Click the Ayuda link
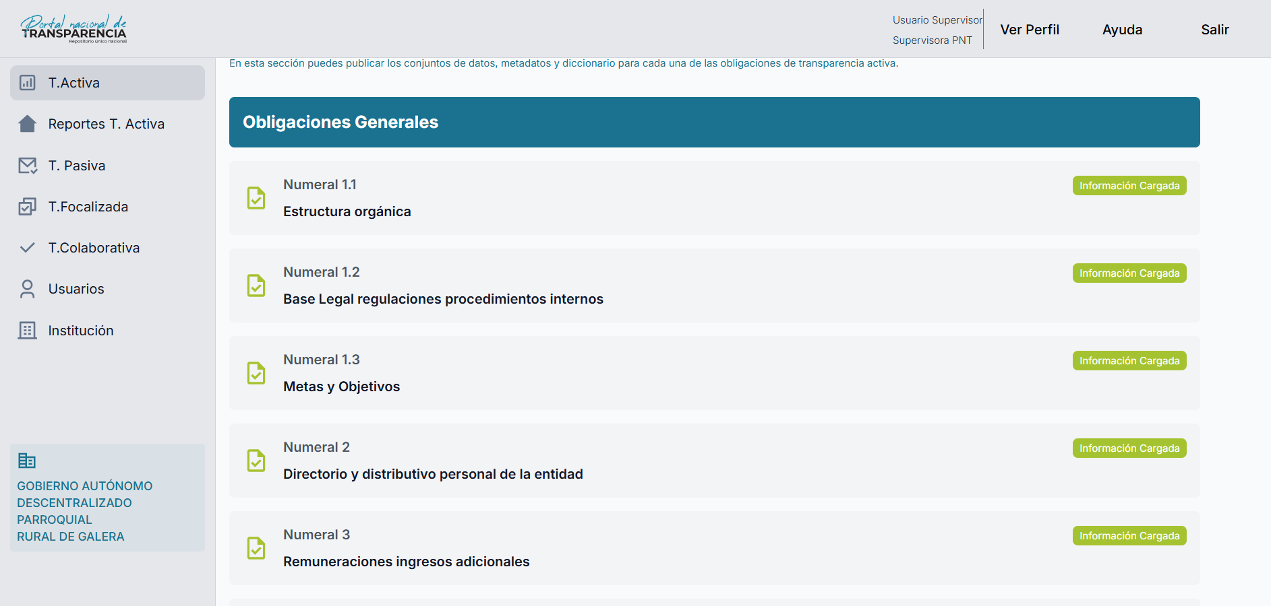1271x606 pixels. tap(1122, 30)
